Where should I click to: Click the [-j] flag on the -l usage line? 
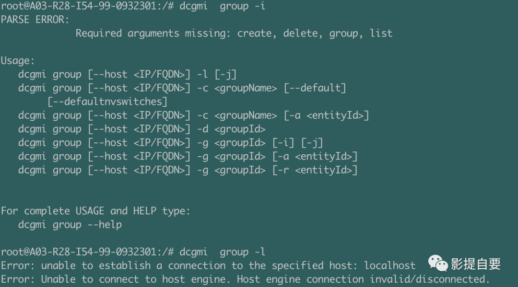[225, 75]
